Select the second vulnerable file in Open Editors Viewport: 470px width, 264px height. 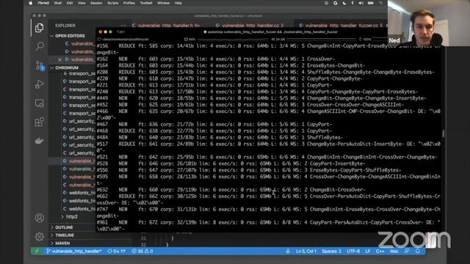(x=79, y=52)
